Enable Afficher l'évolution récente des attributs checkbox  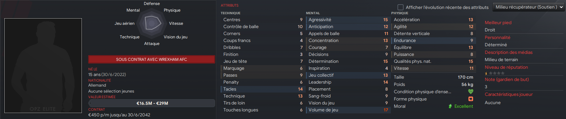[401, 7]
